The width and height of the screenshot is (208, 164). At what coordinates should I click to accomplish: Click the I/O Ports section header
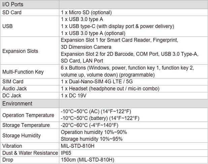pyautogui.click(x=13, y=4)
